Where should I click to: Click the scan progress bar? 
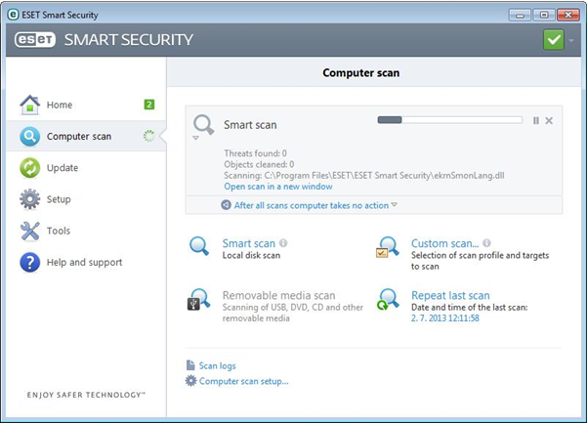[x=449, y=120]
